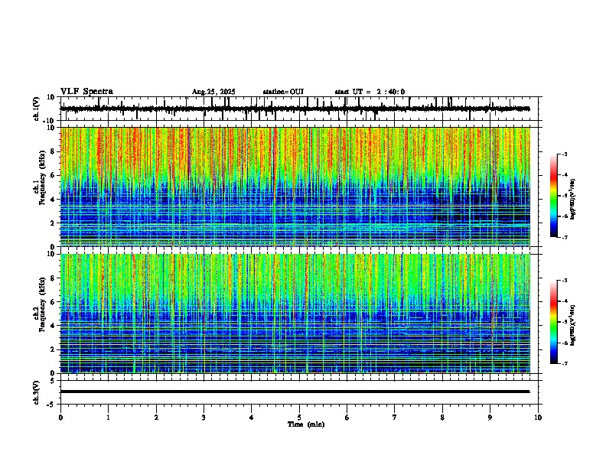Image resolution: width=606 pixels, height=468 pixels.
Task: Click time axis tick label "7"
Action: pyautogui.click(x=395, y=418)
